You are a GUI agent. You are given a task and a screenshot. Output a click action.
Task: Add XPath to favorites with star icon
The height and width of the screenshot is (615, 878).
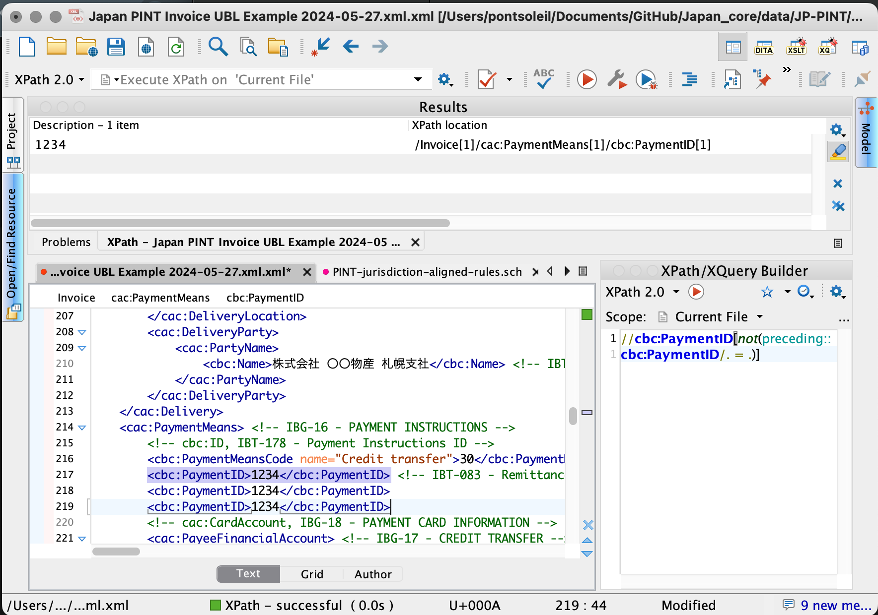[x=767, y=292]
